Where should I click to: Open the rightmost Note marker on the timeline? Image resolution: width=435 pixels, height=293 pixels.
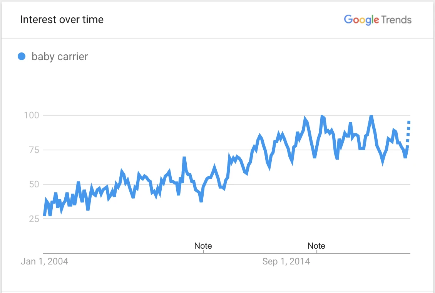pos(316,246)
